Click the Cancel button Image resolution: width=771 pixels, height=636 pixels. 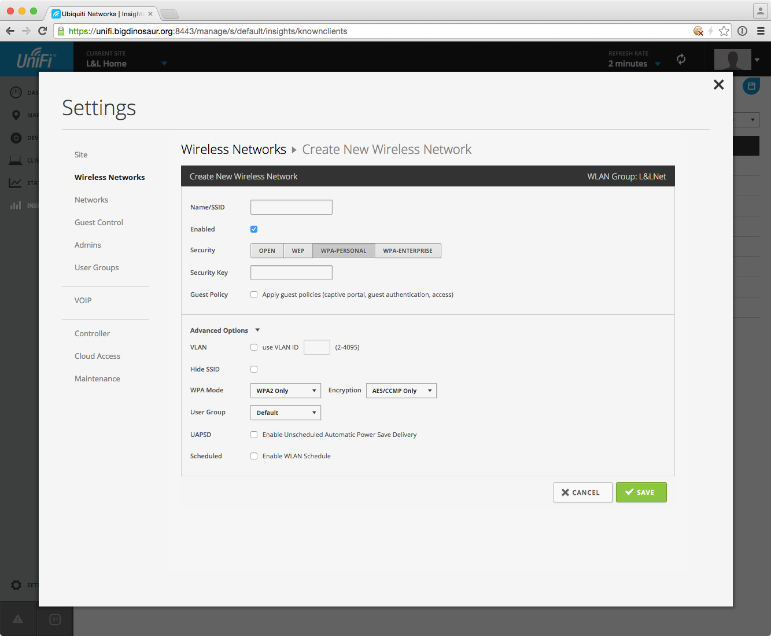click(x=582, y=492)
